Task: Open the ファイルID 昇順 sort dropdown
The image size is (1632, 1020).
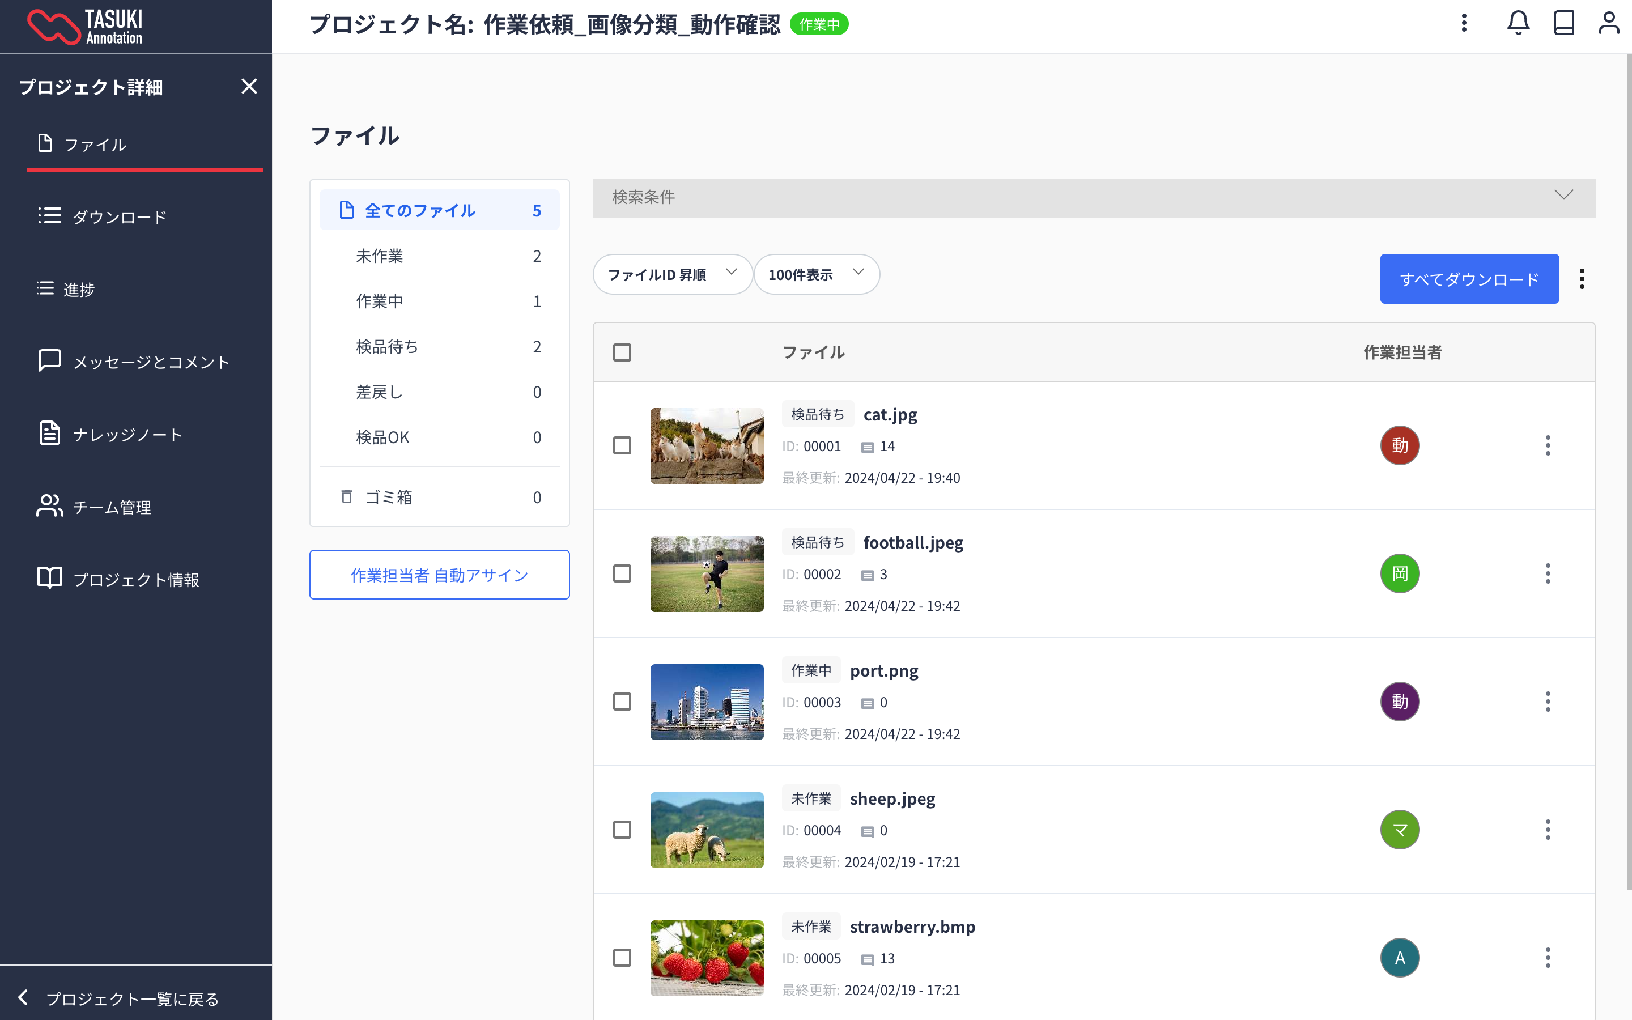Action: [671, 275]
